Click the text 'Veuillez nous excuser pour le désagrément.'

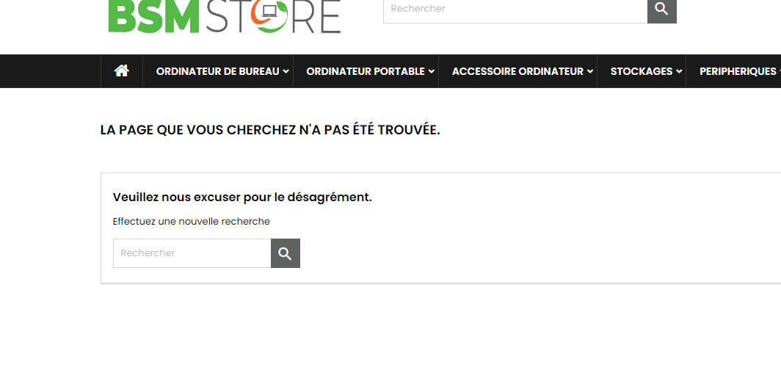[x=242, y=197]
